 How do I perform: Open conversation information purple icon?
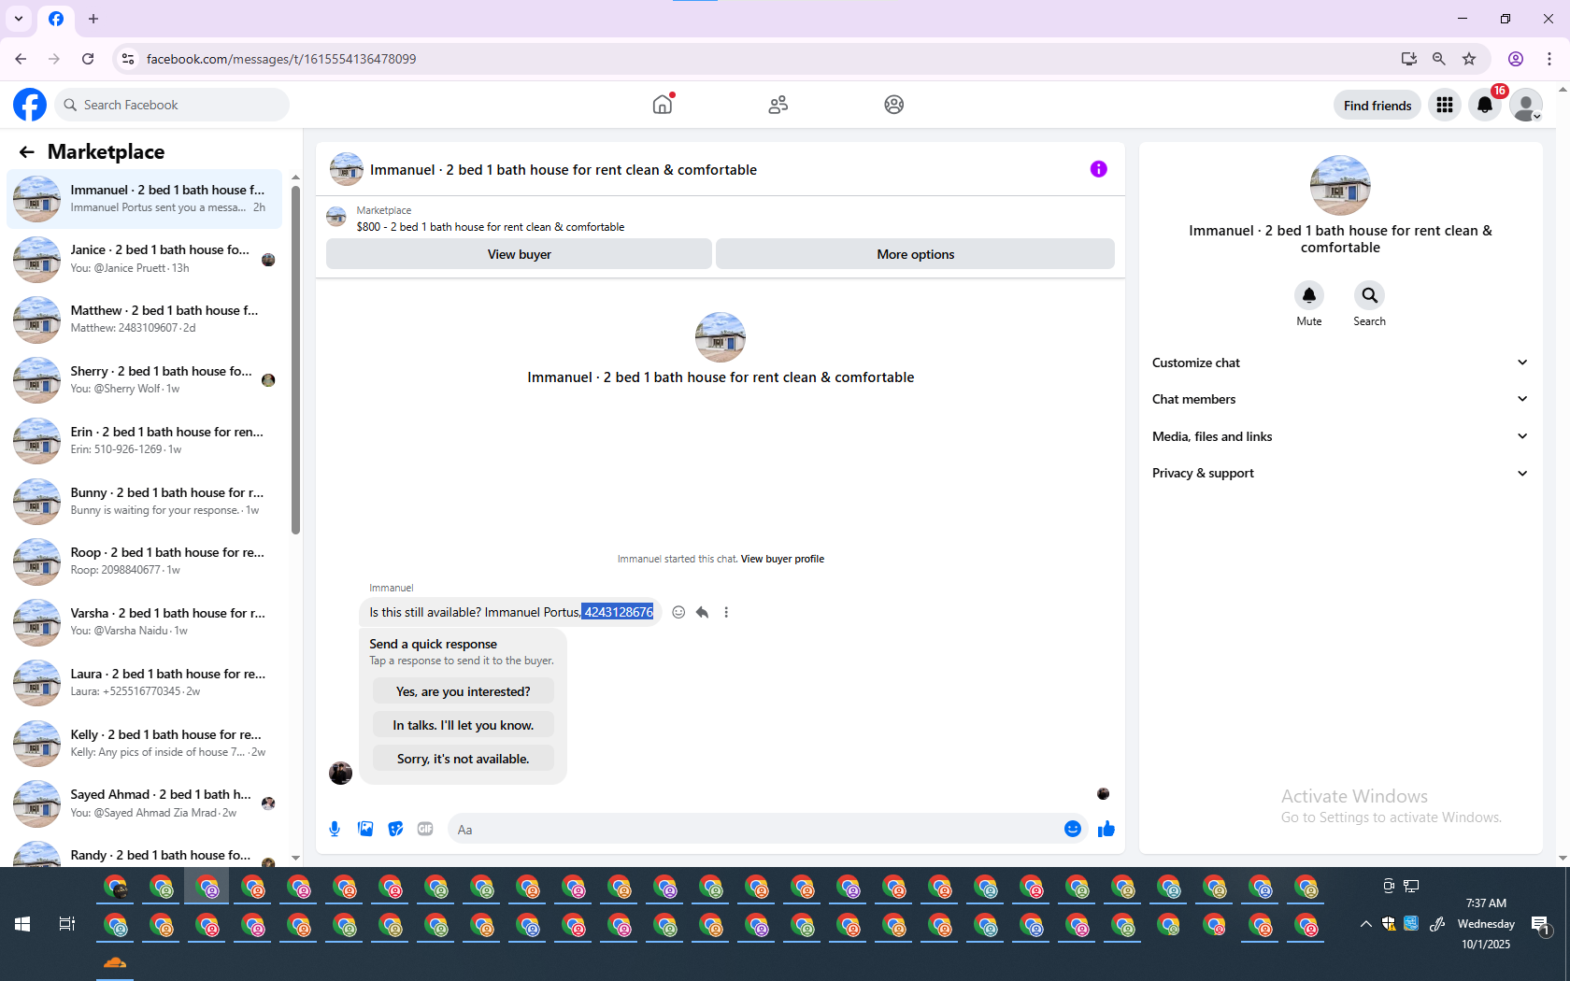1099,169
